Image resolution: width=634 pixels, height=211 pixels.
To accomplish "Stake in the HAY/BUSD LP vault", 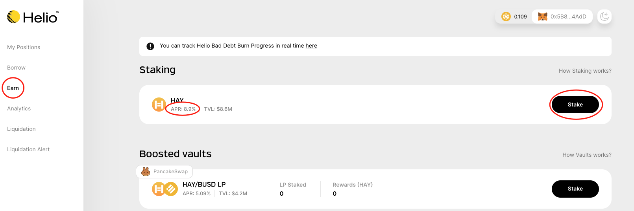I will [x=575, y=189].
